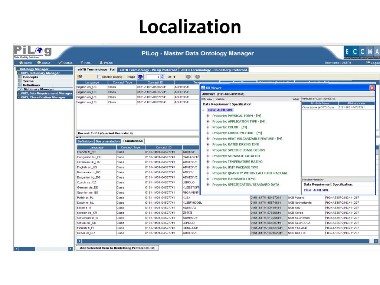The height and width of the screenshot is (285, 380).
Task: Click the grid icon beside Terms
Action: coord(20,81)
